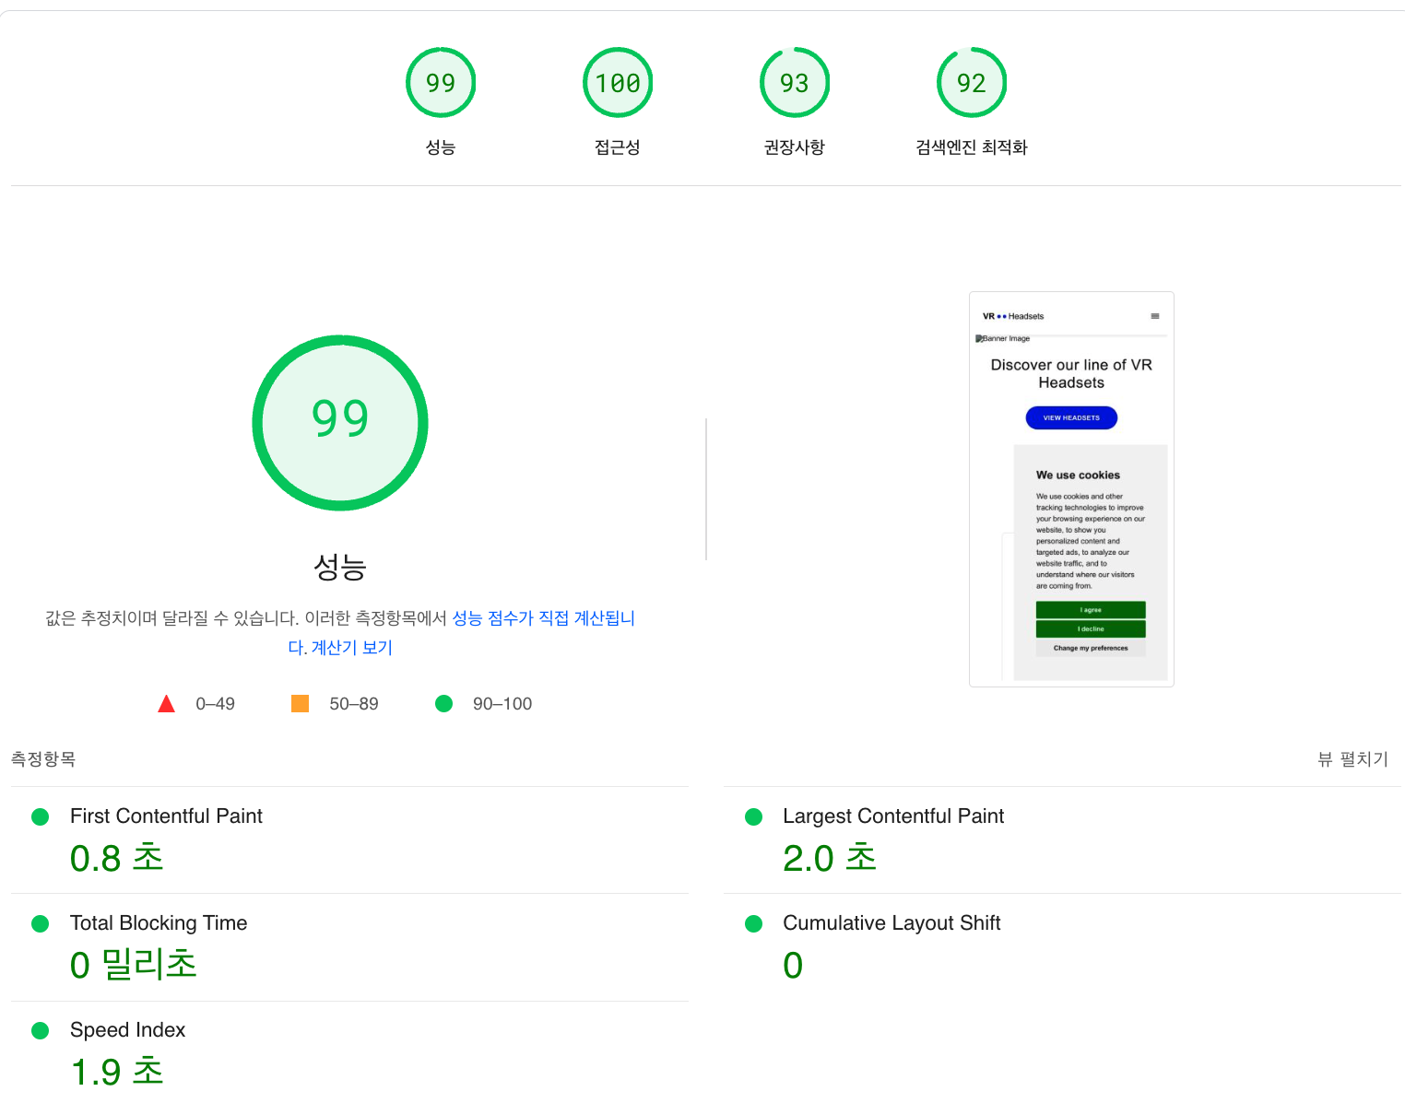The width and height of the screenshot is (1405, 1115).
Task: Click the orange square 50–89 legend icon
Action: pos(300,704)
